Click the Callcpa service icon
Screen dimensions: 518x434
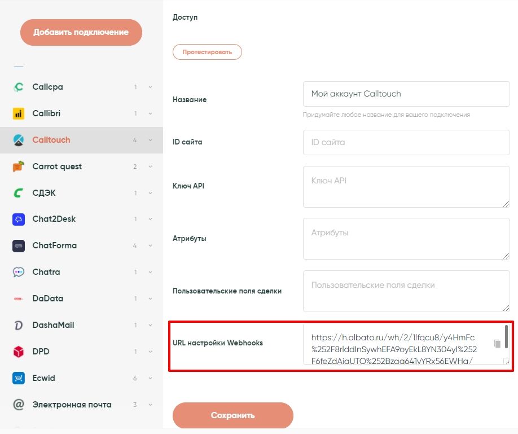click(x=19, y=87)
